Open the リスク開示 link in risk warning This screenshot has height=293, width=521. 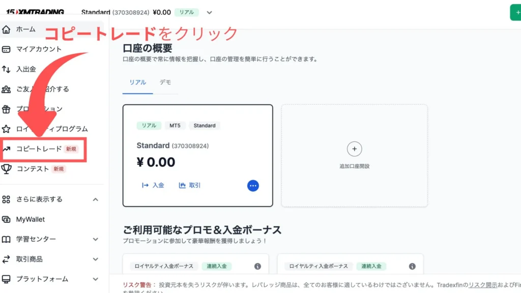coord(483,285)
